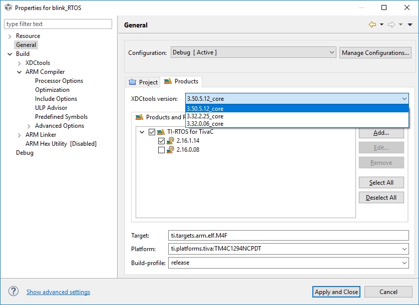Open the Configuration dropdown
This screenshot has height=305, width=419.
[x=253, y=52]
